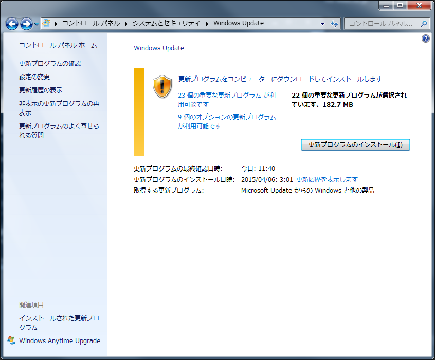Click the Windows Anytime Upgrade flag icon
Image resolution: width=435 pixels, height=360 pixels.
click(11, 340)
